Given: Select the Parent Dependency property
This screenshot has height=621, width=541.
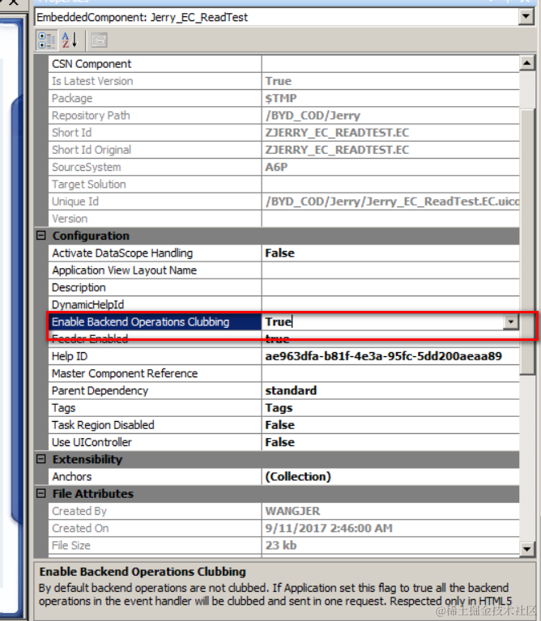Looking at the screenshot, I should pyautogui.click(x=155, y=391).
